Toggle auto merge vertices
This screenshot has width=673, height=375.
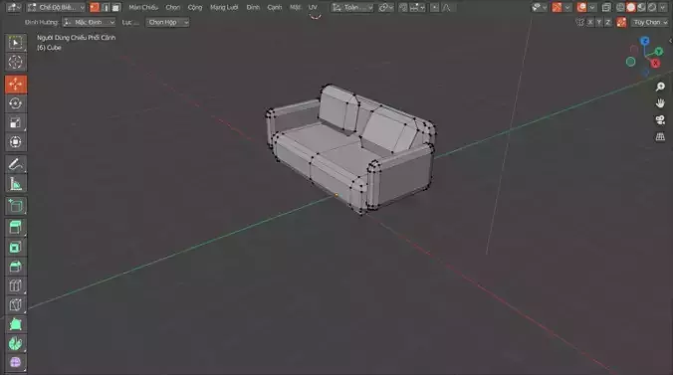621,22
